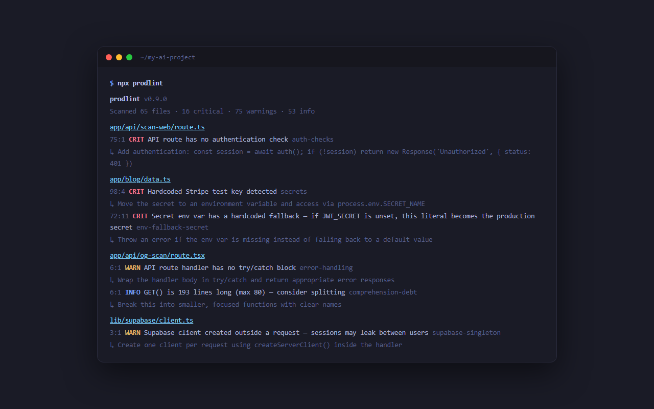Open the lib/supabase/client.ts file link
The image size is (654, 409).
151,320
